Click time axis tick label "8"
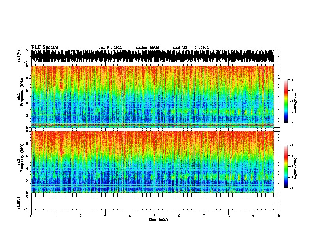The height and width of the screenshot is (242, 313). 228,216
